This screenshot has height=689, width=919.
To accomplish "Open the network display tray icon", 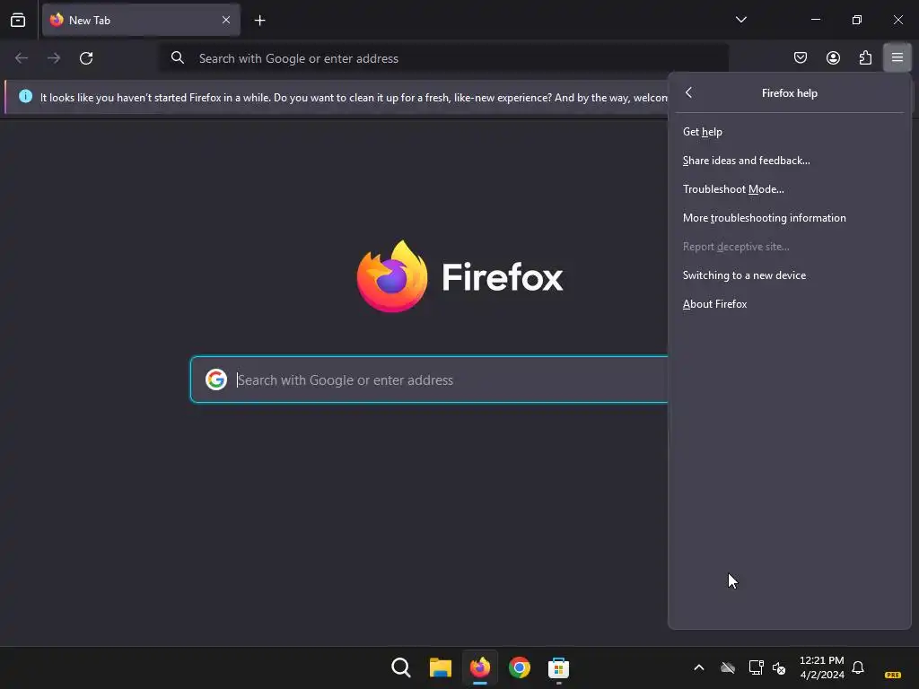I will (756, 667).
